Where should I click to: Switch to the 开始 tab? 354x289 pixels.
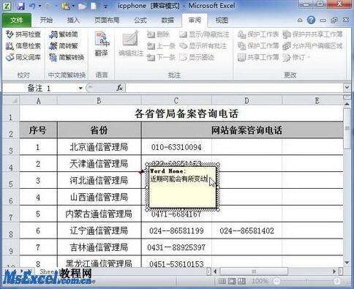tap(46, 20)
